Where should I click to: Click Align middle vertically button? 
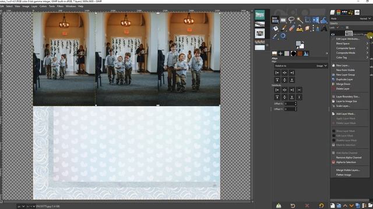[x=284, y=80]
